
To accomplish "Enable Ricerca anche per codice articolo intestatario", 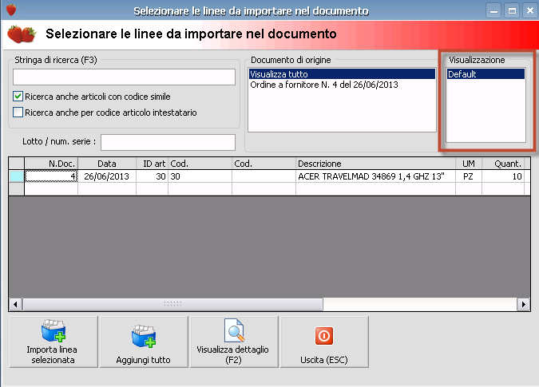I will [18, 113].
